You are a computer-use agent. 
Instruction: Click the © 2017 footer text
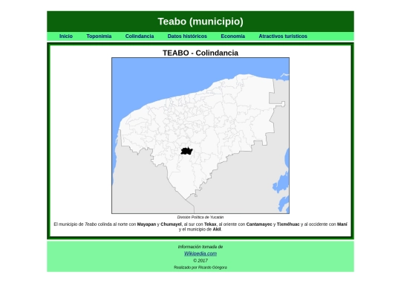(200, 261)
